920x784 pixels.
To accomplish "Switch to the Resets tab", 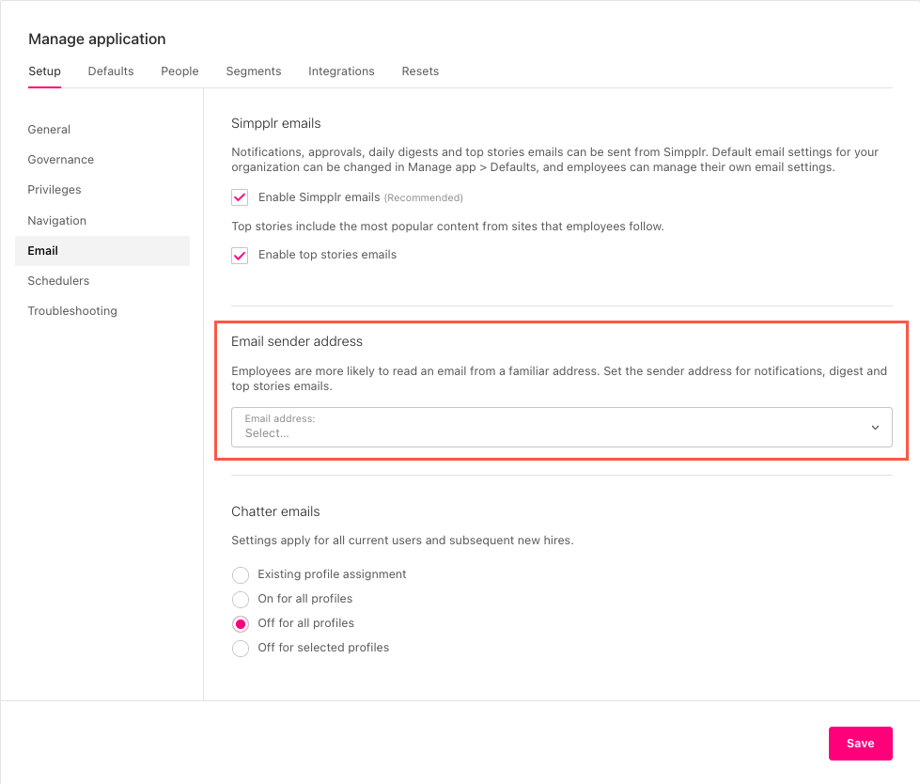I will pyautogui.click(x=419, y=71).
